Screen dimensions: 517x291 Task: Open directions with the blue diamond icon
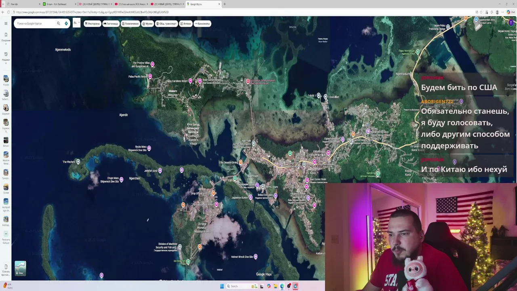(x=66, y=23)
